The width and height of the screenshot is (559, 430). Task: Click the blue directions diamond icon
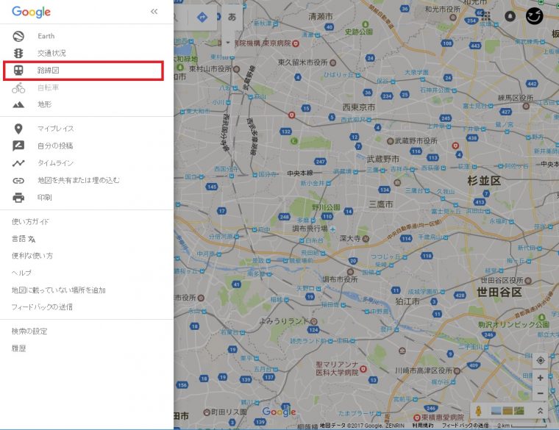(x=202, y=17)
